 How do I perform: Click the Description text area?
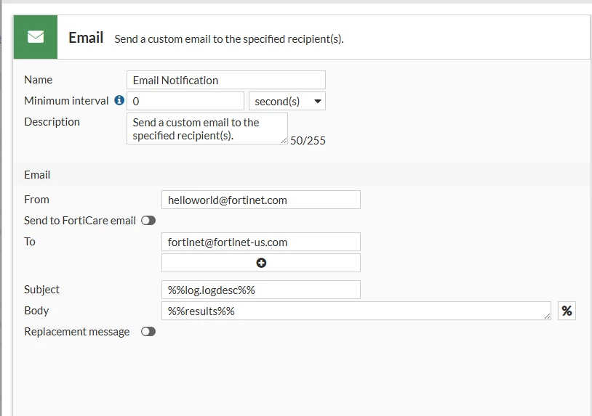tap(207, 129)
